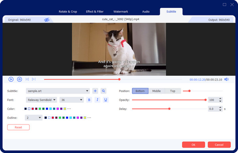The width and height of the screenshot is (238, 153).
Task: Go to next frame
Action: click(x=34, y=79)
